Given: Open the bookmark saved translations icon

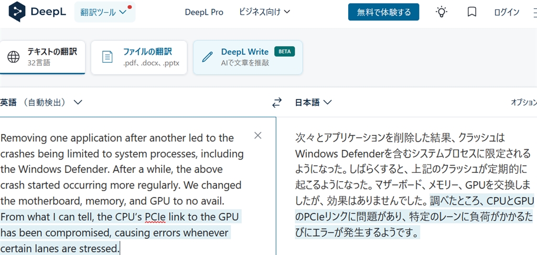Looking at the screenshot, I should click(472, 13).
